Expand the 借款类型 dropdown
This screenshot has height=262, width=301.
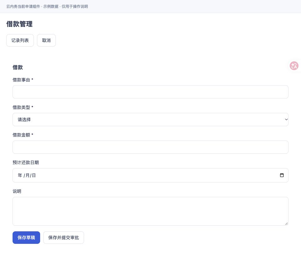coord(150,120)
